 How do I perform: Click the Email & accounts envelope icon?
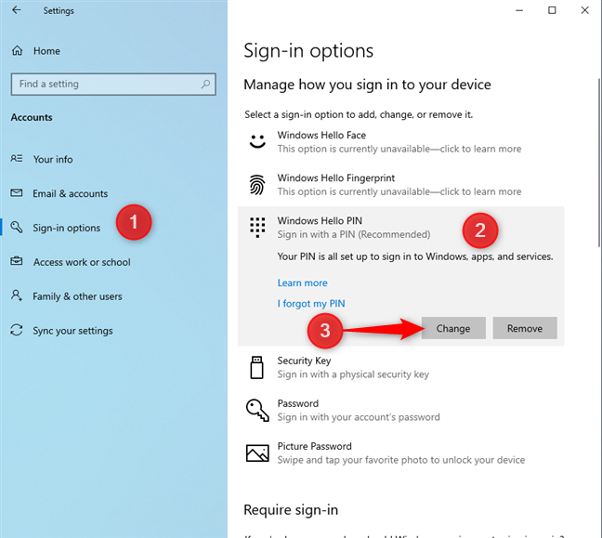pos(17,192)
